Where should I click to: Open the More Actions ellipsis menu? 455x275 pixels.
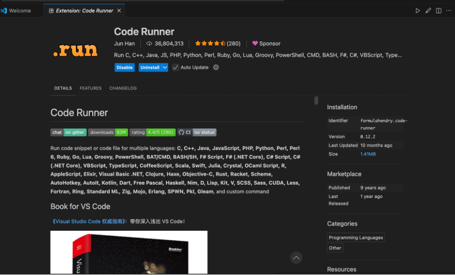click(449, 10)
